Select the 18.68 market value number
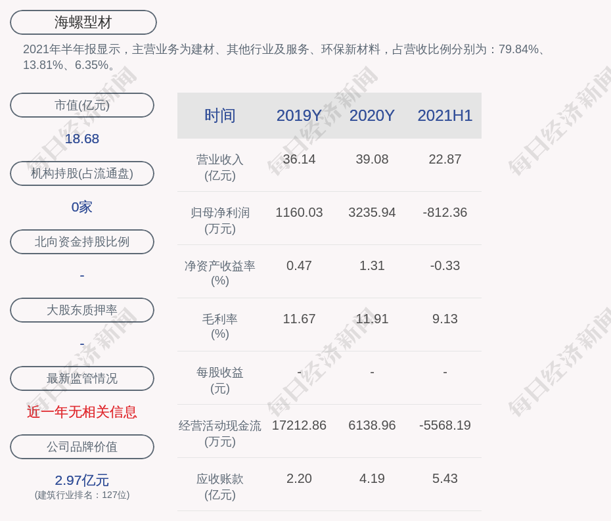The width and height of the screenshot is (611, 521). click(82, 139)
